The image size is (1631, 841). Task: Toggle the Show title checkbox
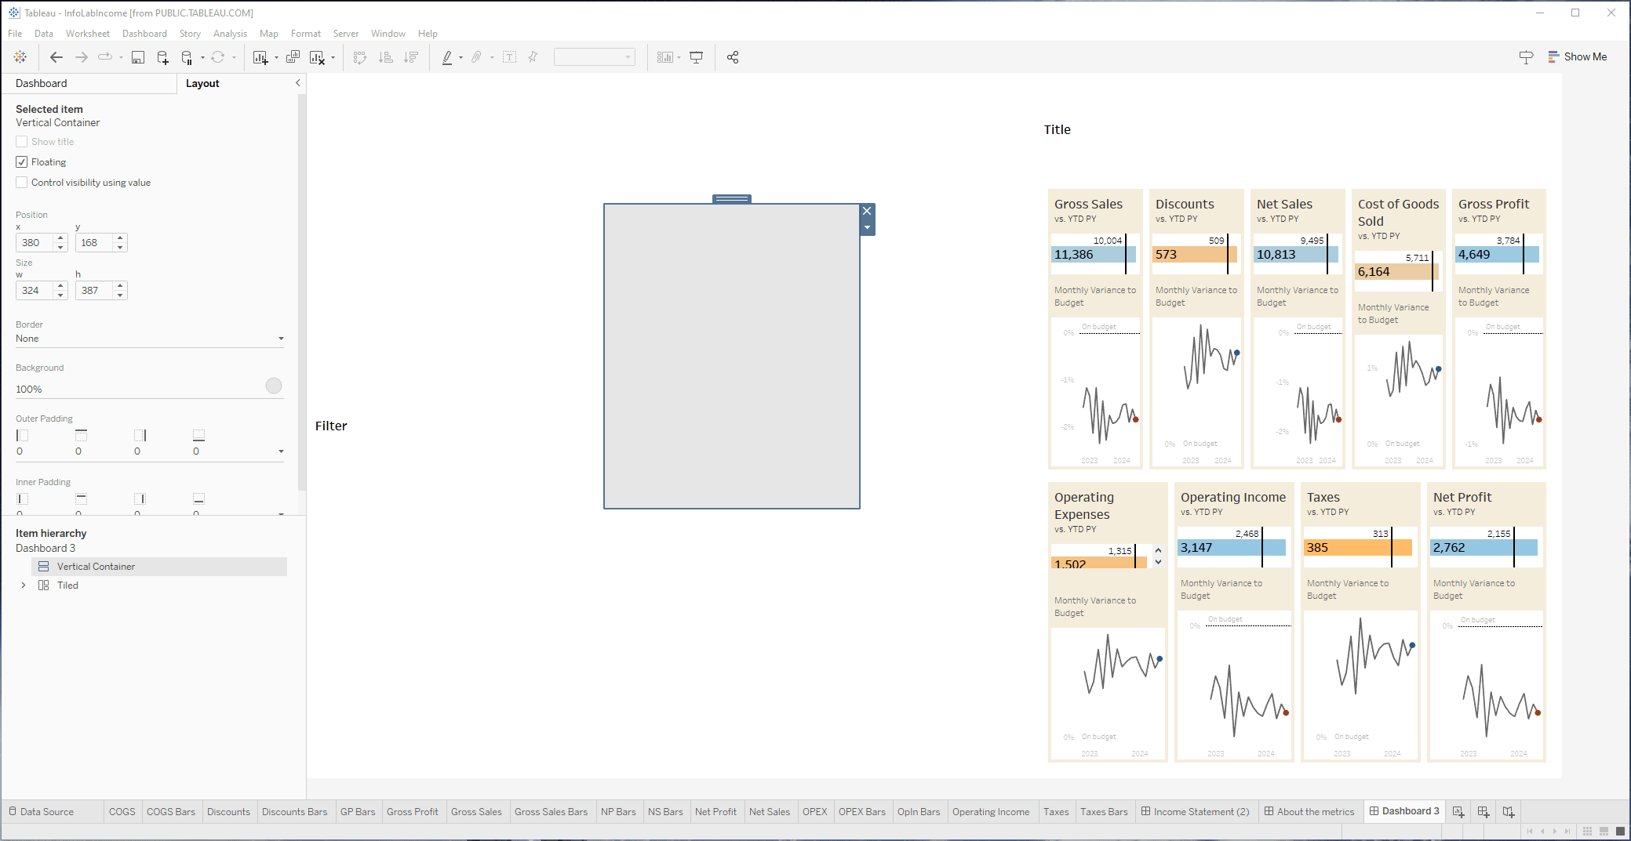coord(22,142)
